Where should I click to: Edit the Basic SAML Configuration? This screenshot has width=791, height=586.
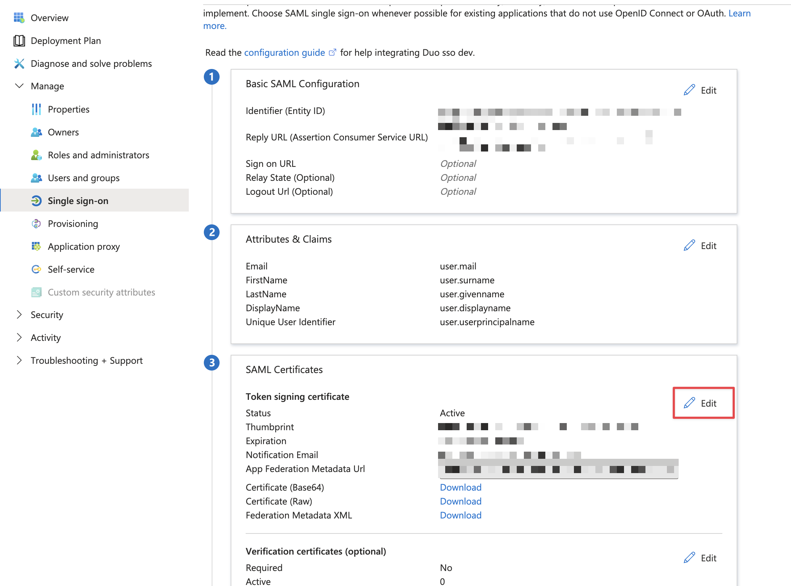[x=700, y=90]
